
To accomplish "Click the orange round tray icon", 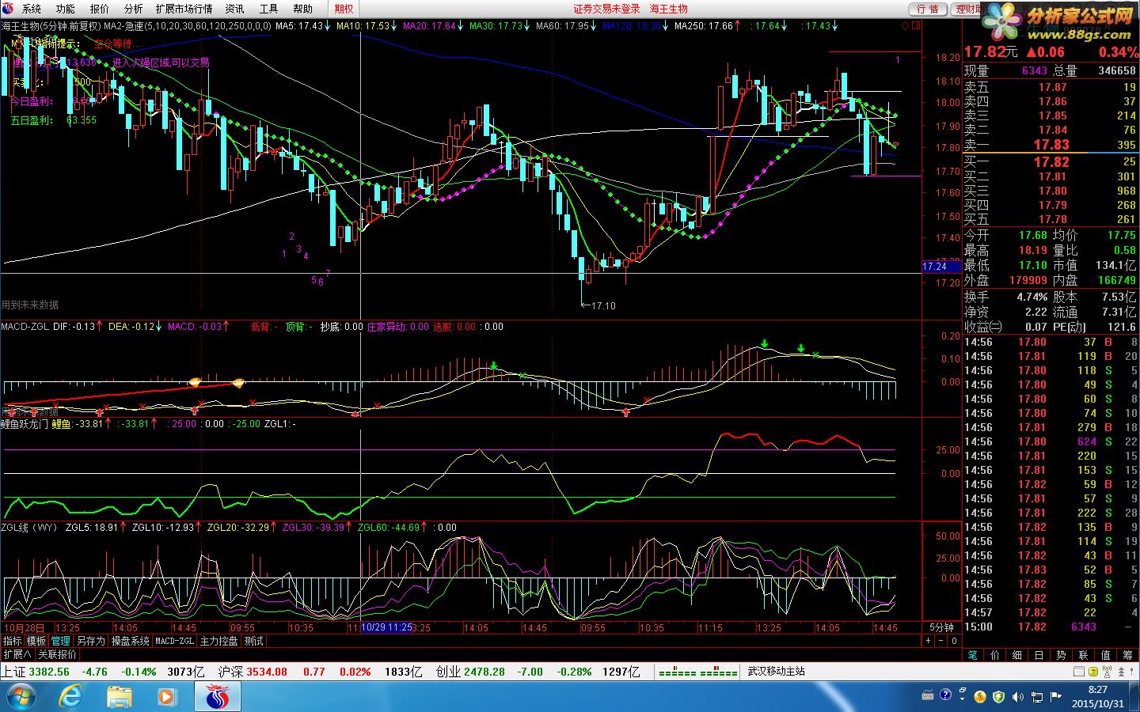I will (x=980, y=696).
